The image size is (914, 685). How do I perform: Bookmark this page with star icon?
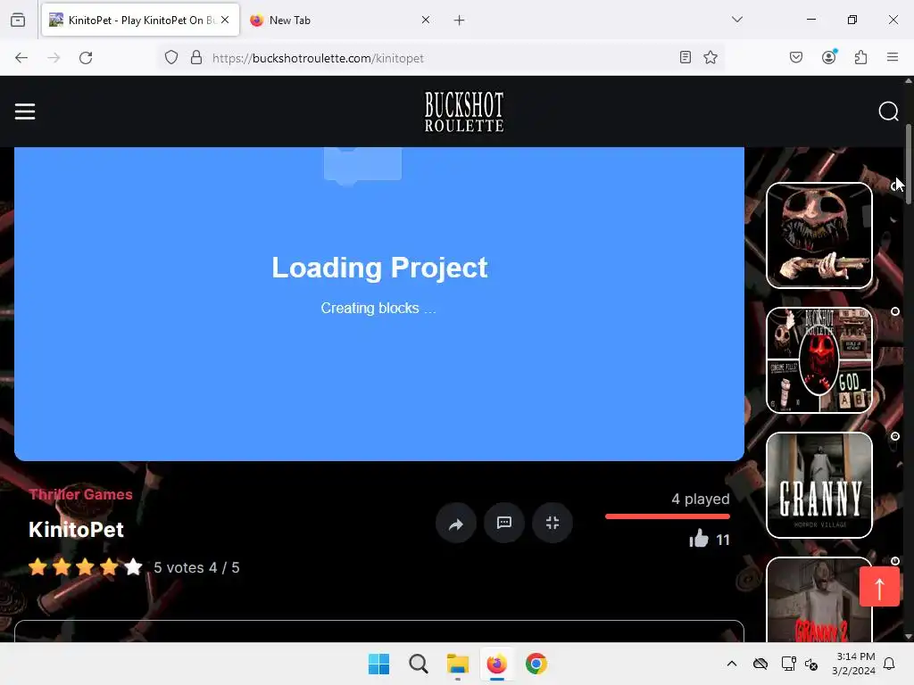point(710,57)
